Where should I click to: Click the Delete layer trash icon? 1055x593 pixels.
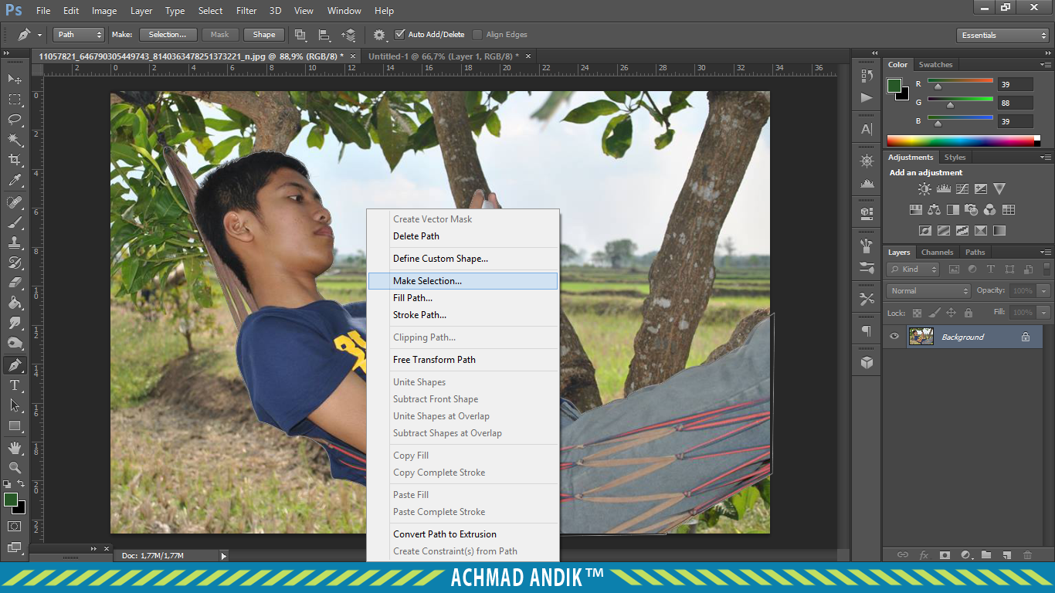tap(1027, 554)
